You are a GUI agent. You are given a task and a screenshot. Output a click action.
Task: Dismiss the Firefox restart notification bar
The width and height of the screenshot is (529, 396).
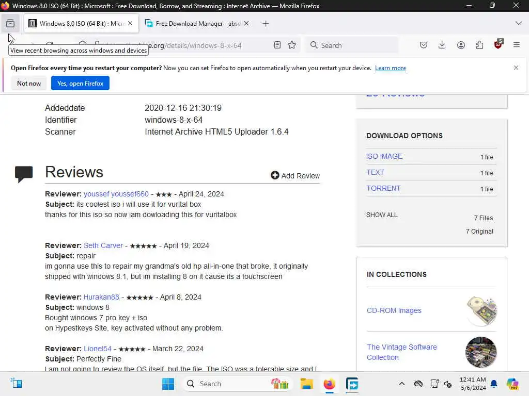pos(516,68)
